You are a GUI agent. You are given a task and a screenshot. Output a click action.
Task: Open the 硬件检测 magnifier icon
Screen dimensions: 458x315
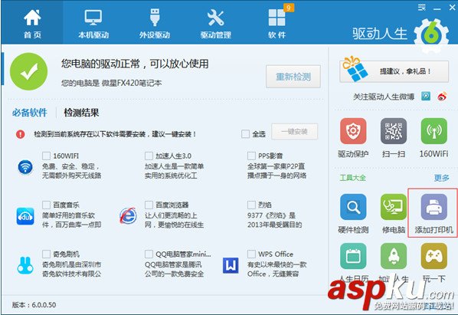[353, 207]
